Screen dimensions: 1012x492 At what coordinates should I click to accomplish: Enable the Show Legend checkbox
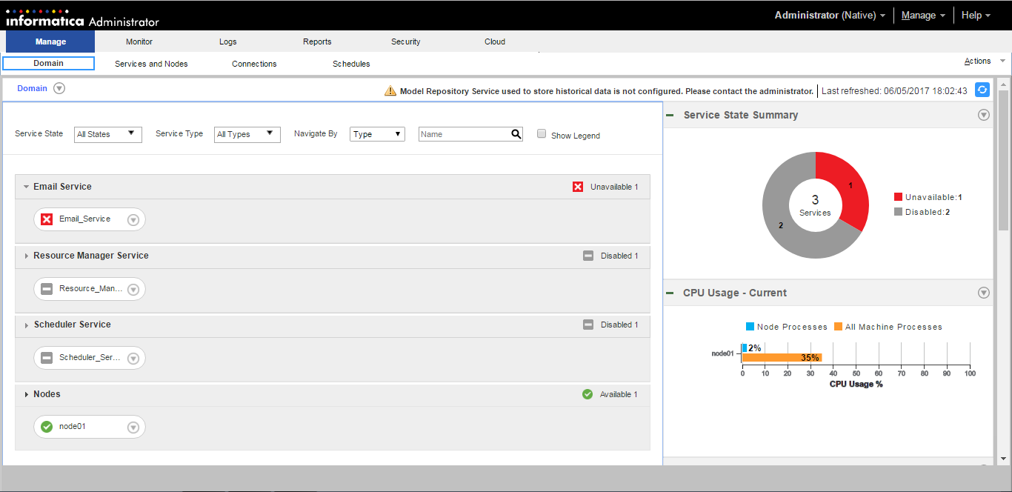pyautogui.click(x=542, y=134)
